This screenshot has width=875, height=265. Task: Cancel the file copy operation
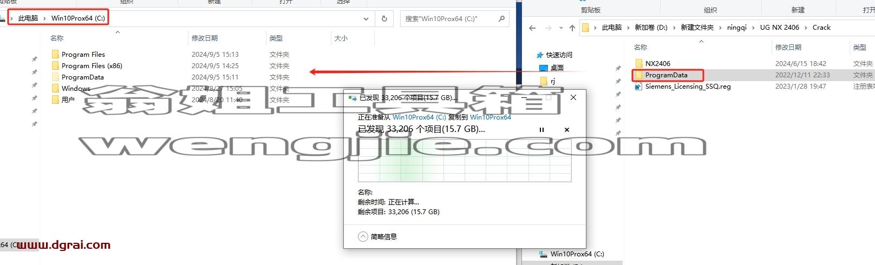pos(567,130)
